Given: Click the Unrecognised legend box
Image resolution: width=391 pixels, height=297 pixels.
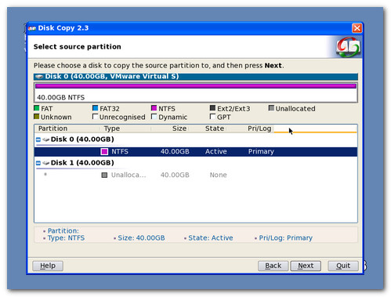Looking at the screenshot, I should point(96,117).
